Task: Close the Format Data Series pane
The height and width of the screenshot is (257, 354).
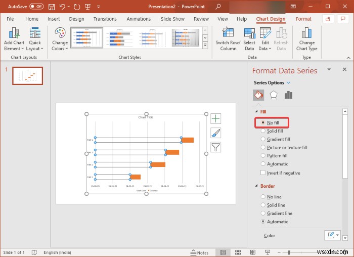Action: (344, 69)
